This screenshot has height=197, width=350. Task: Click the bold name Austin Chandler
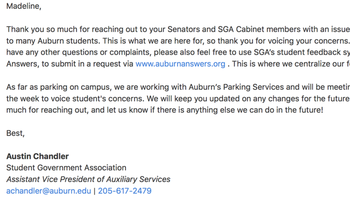pos(38,156)
